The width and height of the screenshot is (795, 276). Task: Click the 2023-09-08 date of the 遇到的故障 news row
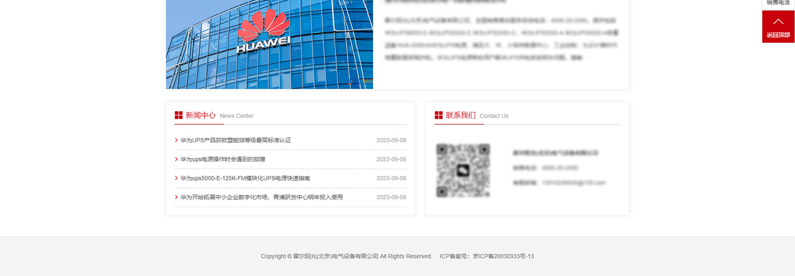point(391,159)
